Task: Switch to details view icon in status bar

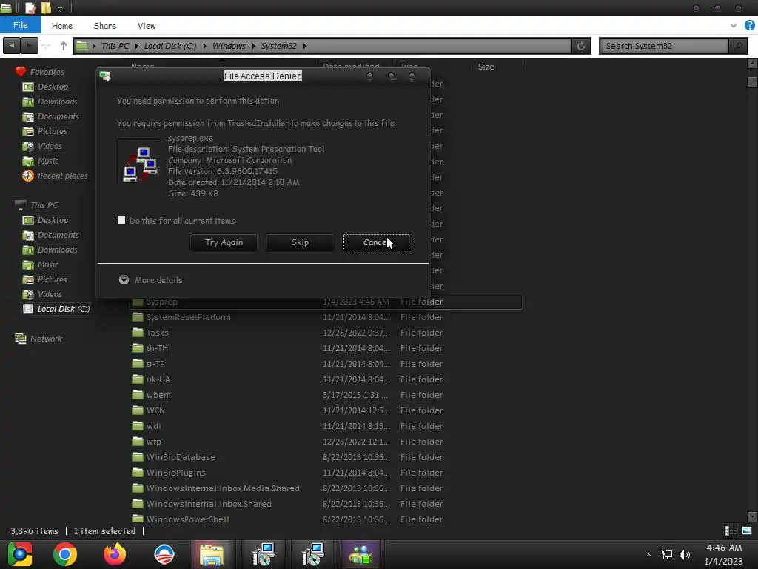Action: pos(731,530)
